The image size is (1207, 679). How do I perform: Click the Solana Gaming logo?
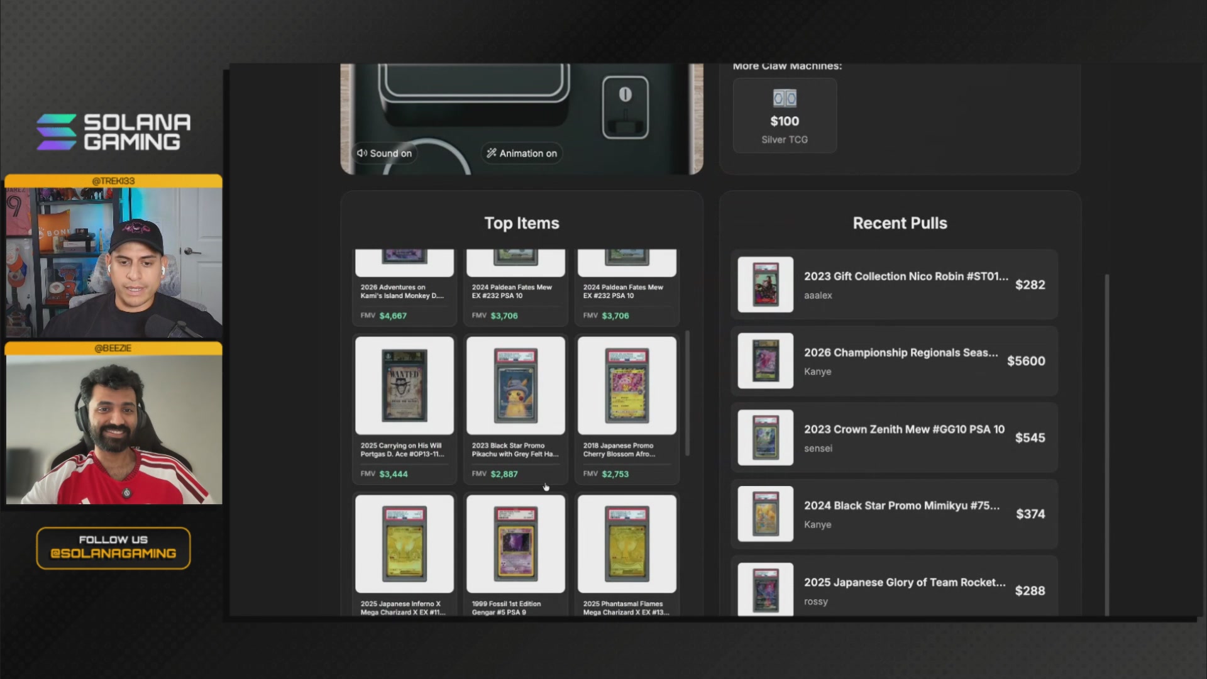pyautogui.click(x=113, y=132)
